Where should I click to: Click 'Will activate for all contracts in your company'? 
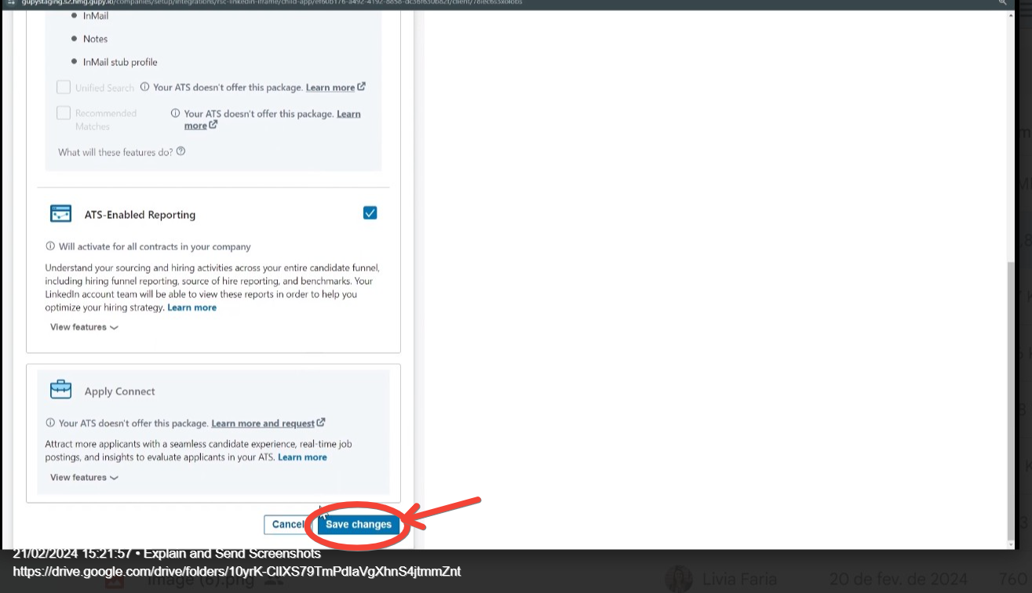(x=155, y=246)
